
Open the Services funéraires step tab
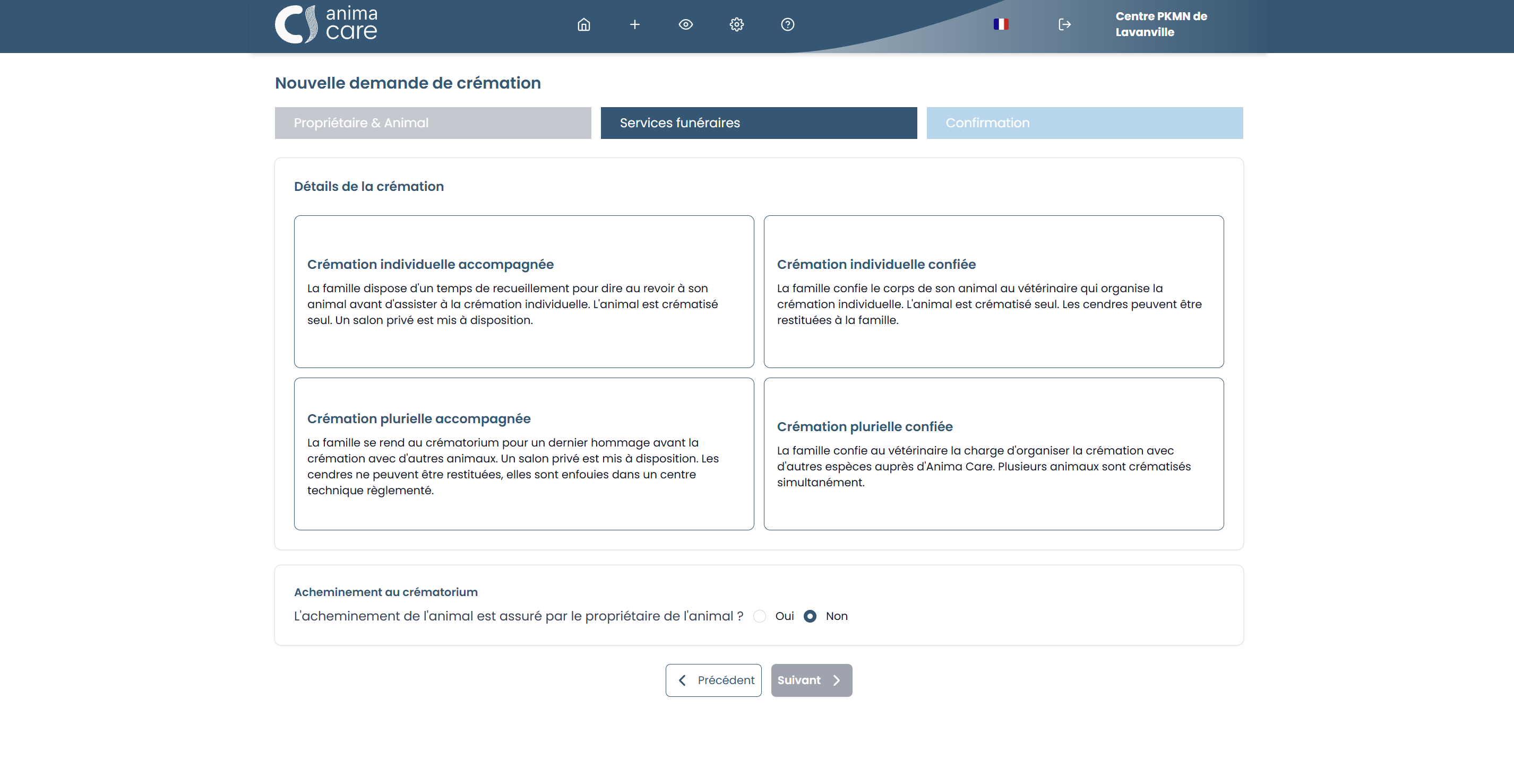pos(758,123)
